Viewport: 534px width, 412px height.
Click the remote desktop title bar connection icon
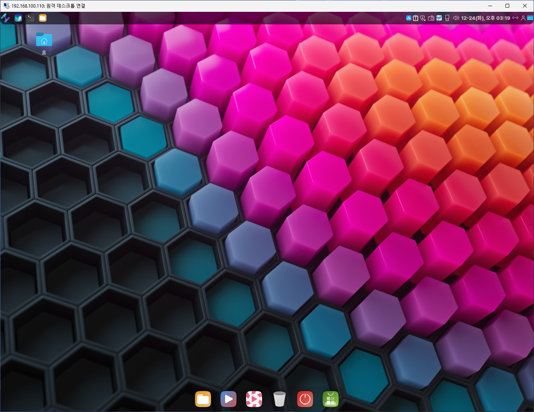(x=6, y=6)
